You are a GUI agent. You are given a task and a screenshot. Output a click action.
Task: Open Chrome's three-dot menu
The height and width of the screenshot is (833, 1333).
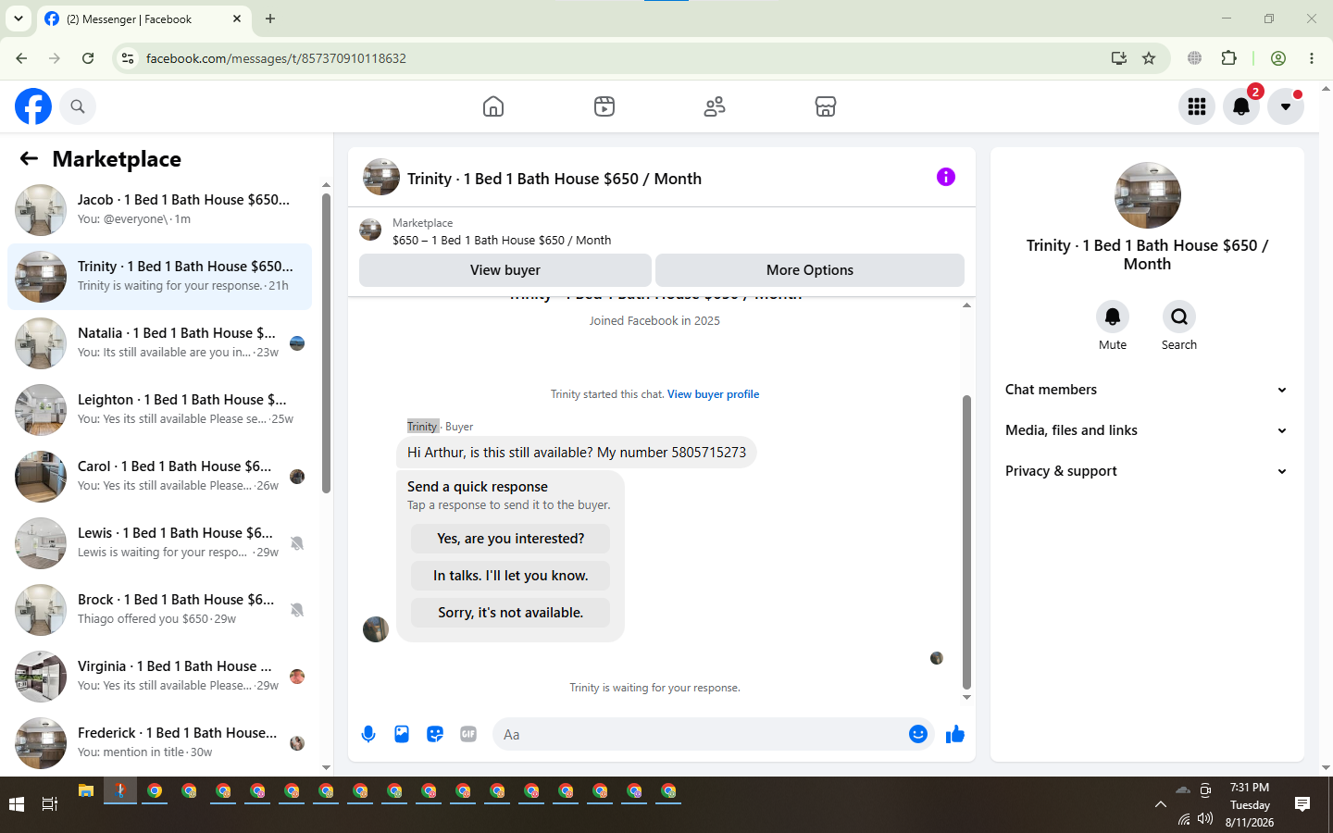1312,58
